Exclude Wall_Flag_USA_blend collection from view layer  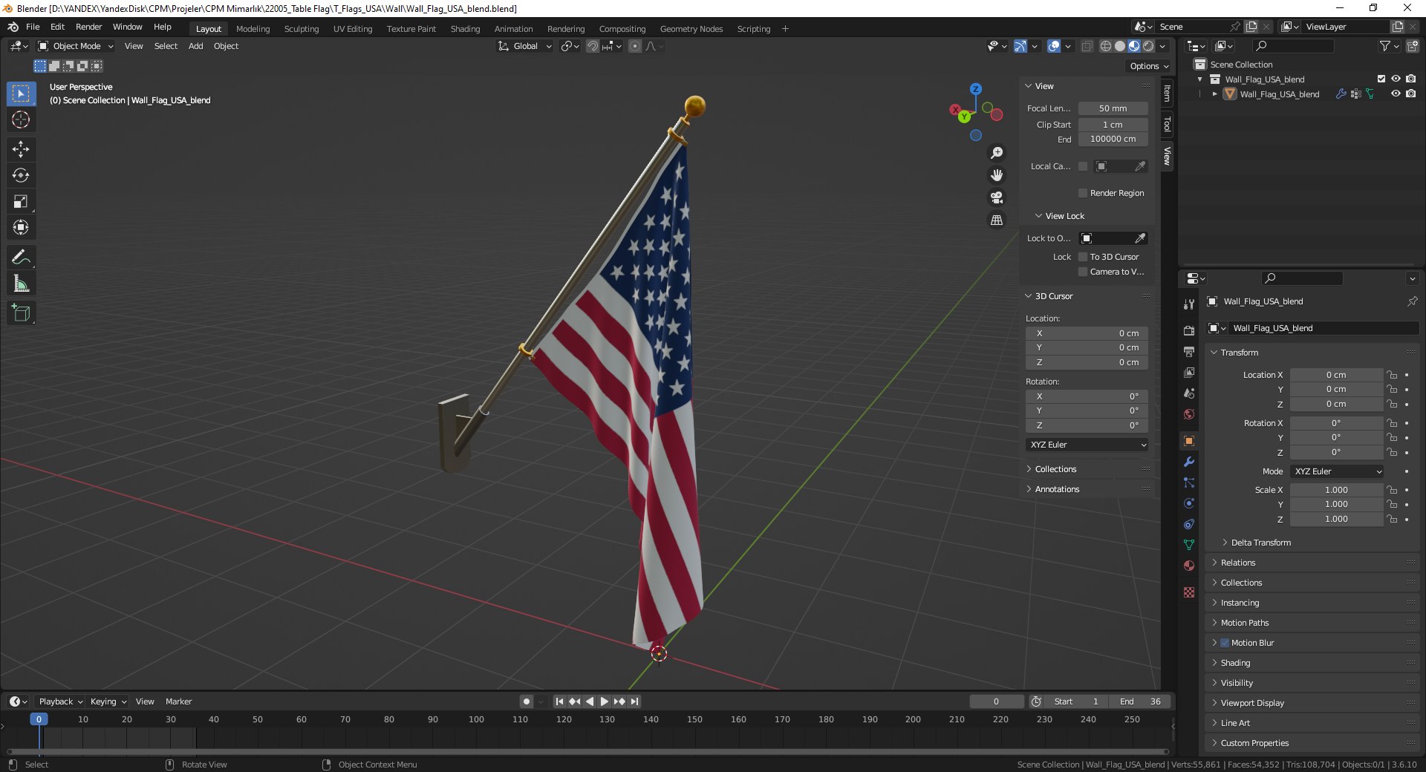coord(1381,79)
